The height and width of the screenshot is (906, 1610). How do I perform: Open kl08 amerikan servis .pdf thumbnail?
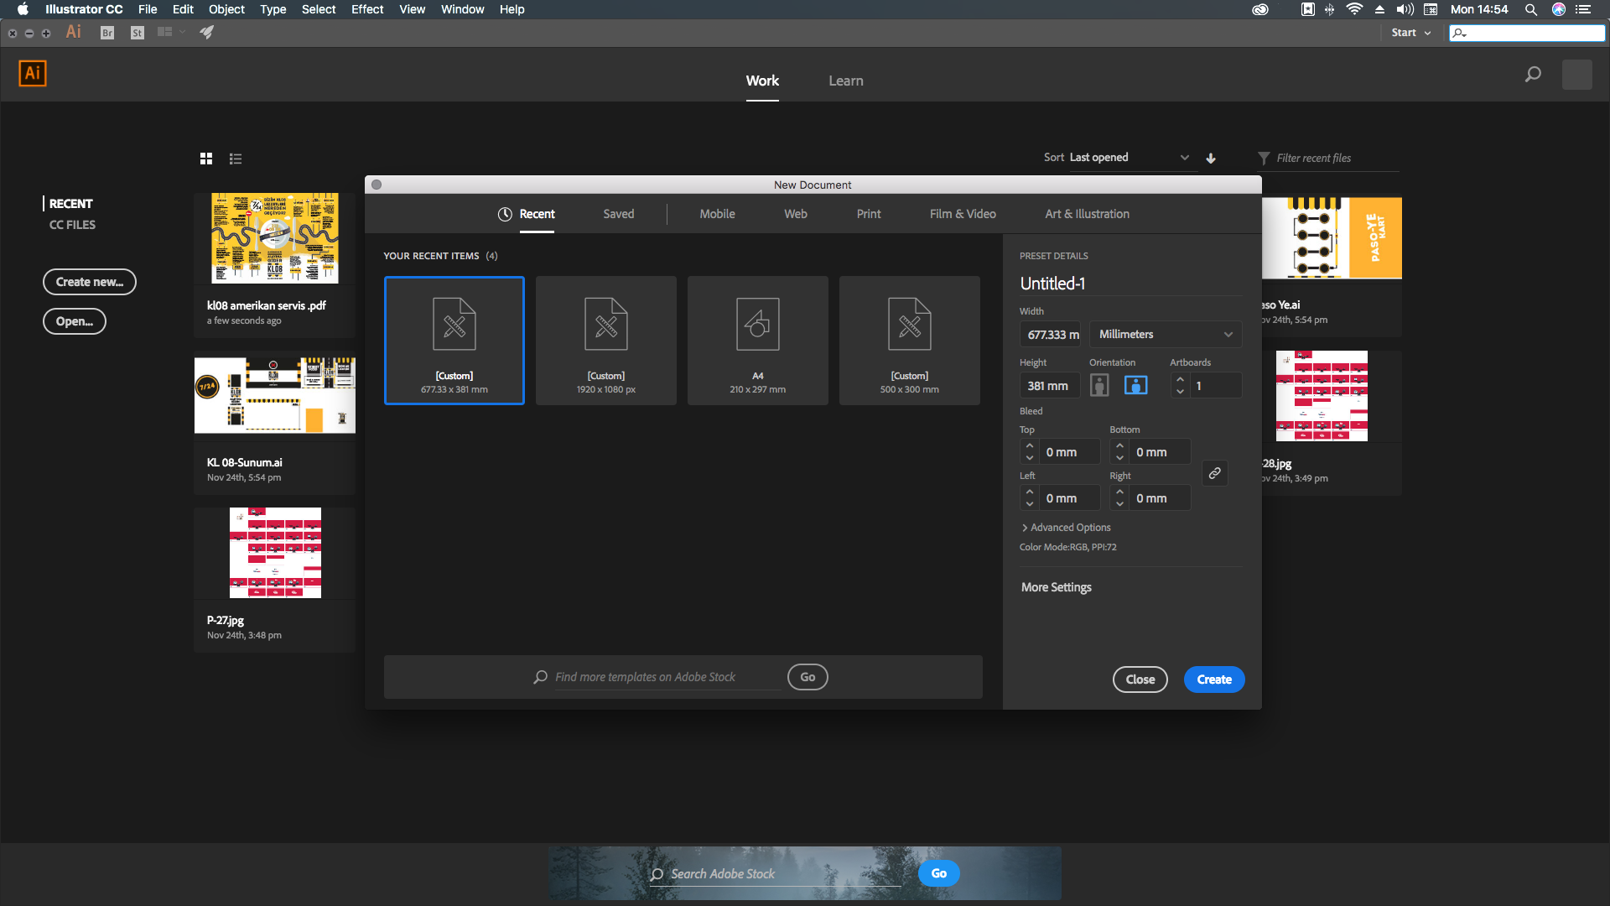click(x=275, y=238)
